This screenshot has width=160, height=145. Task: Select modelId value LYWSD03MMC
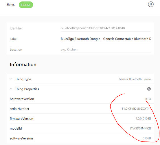[140, 128]
